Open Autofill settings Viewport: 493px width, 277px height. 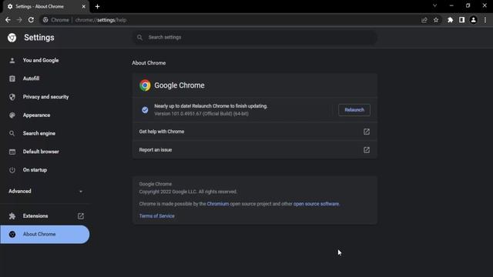(45, 78)
